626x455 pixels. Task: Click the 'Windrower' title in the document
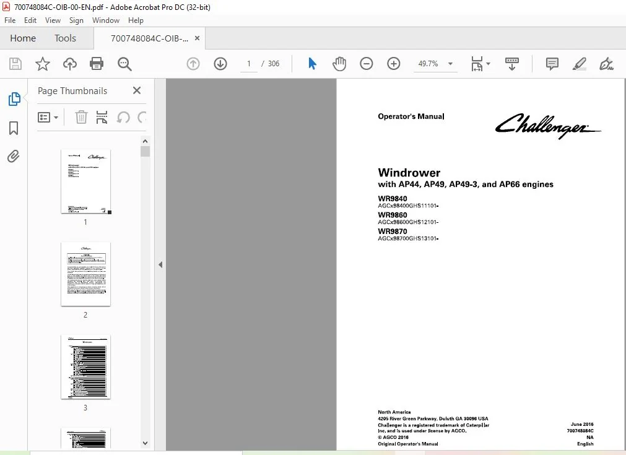(409, 173)
